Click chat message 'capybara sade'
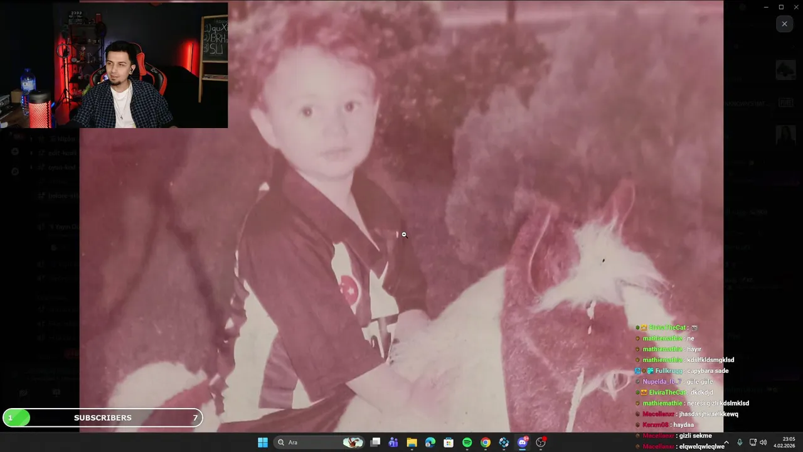 pos(708,371)
